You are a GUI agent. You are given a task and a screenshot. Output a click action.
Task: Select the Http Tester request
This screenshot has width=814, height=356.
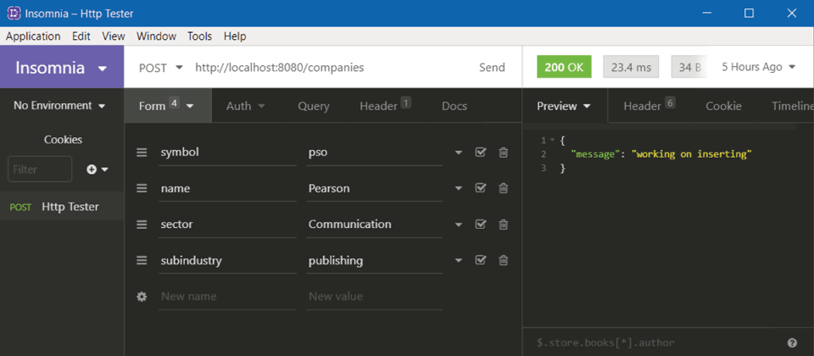click(70, 207)
